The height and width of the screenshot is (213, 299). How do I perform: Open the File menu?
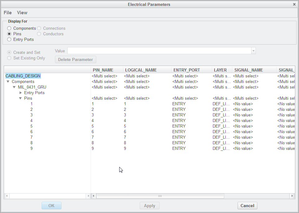8,13
